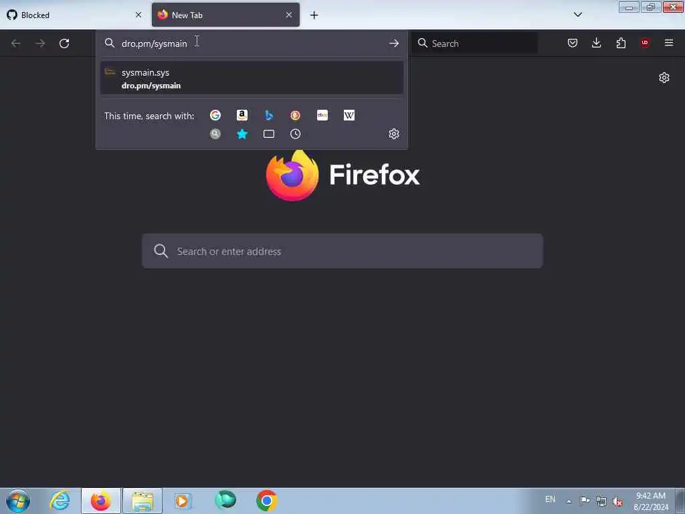Screen dimensions: 685x514
Task: Search open tabs with the tab icon
Action: pos(269,134)
